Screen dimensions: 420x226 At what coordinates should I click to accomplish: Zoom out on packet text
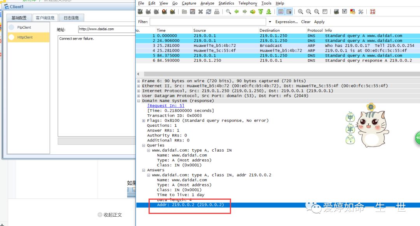[308, 12]
